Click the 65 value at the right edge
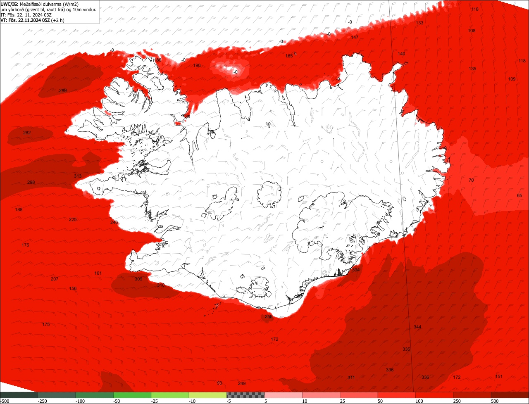This screenshot has height=404, width=529. (519, 195)
